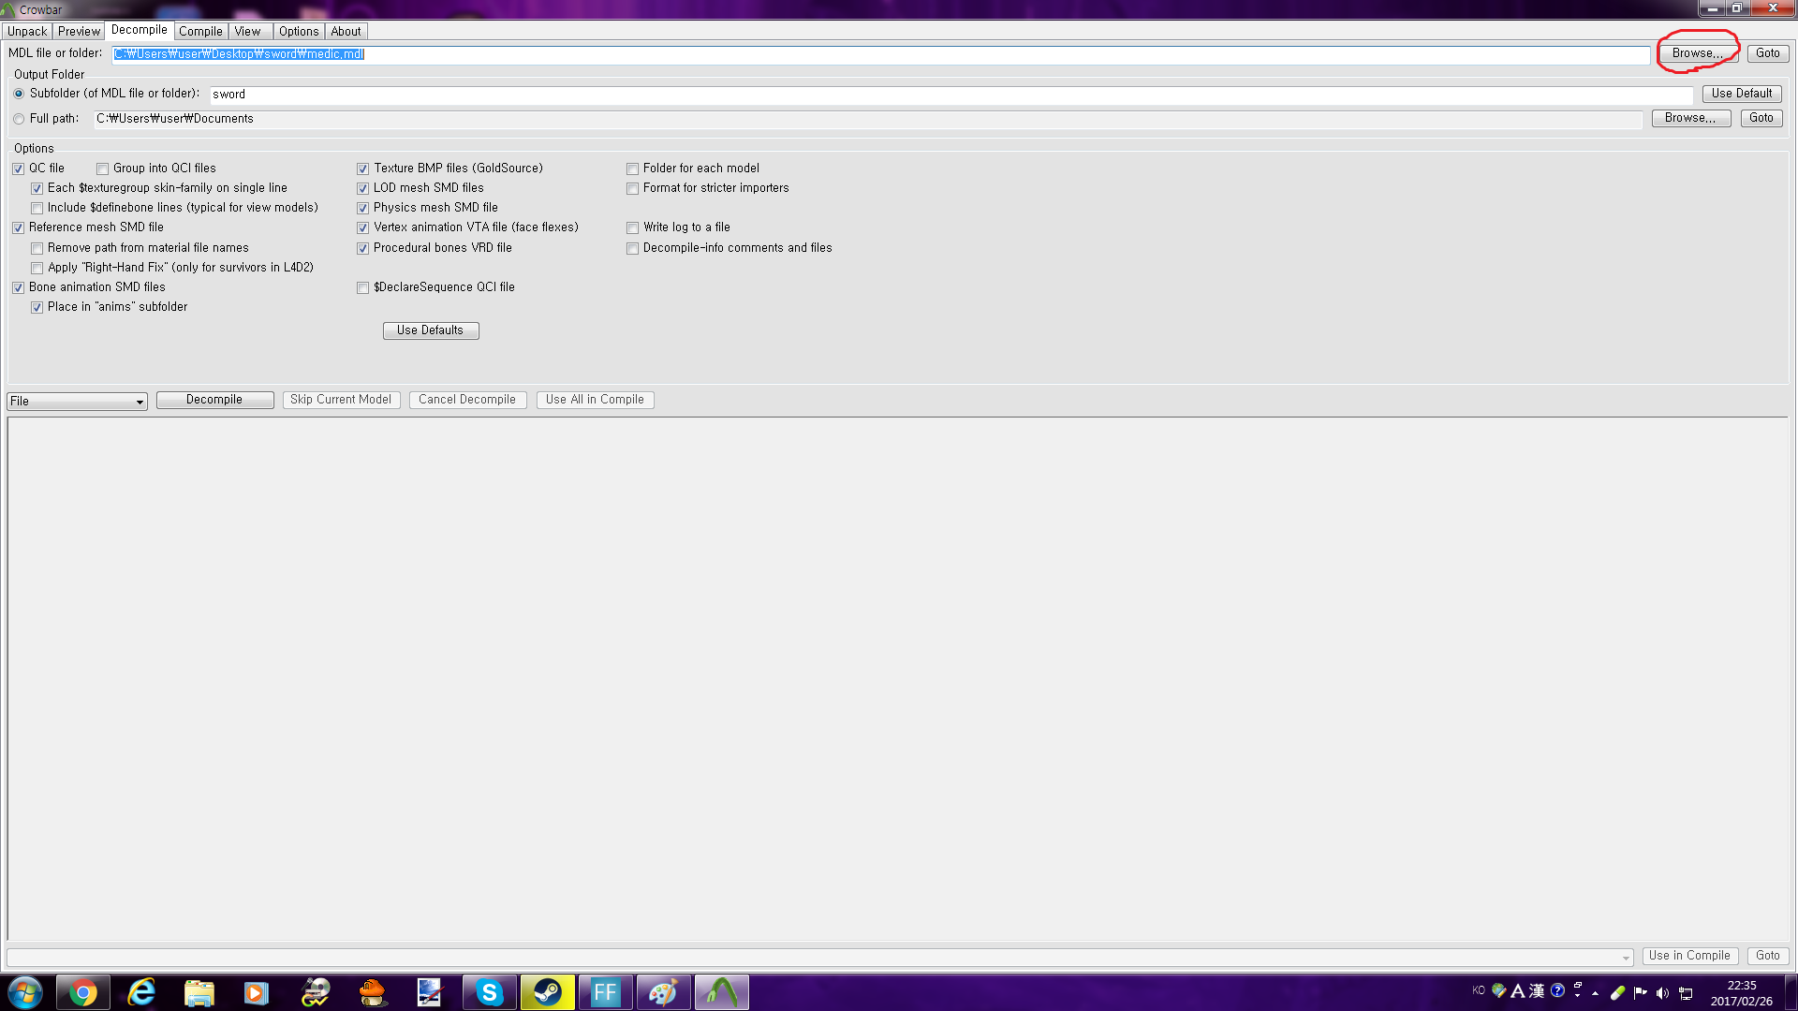
Task: Click the FF taskbar application icon
Action: pyautogui.click(x=605, y=992)
